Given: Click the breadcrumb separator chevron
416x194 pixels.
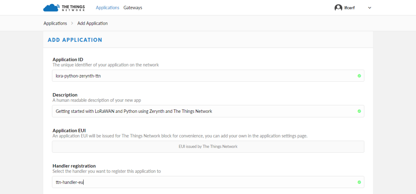Looking at the screenshot, I should point(72,23).
